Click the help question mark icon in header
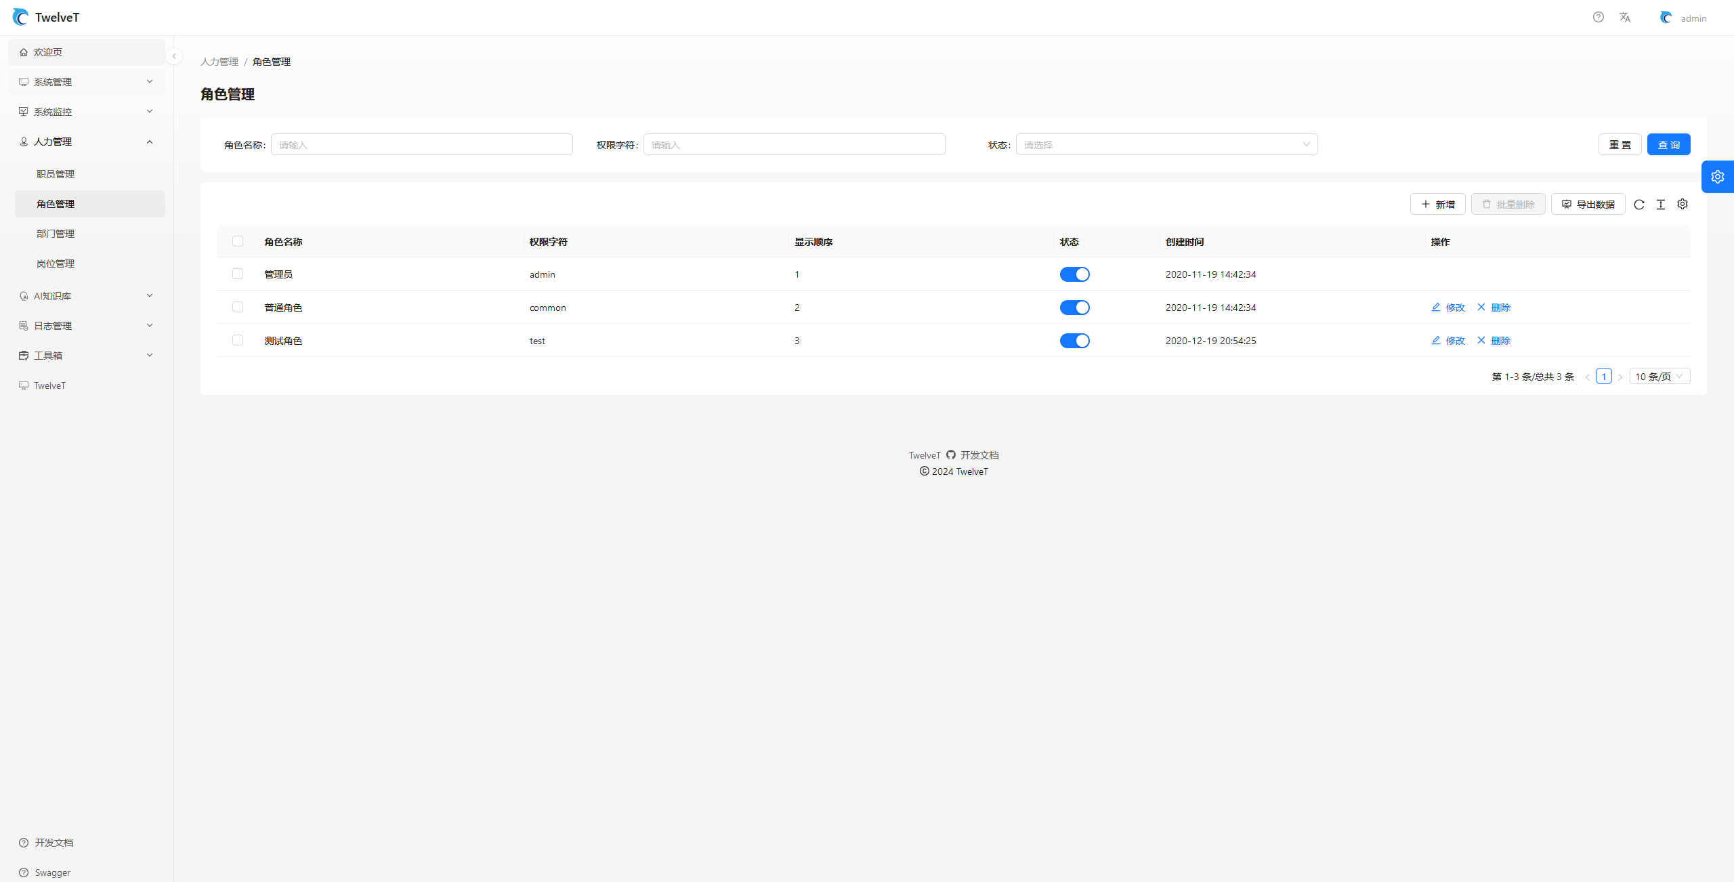This screenshot has height=882, width=1734. 1598,17
